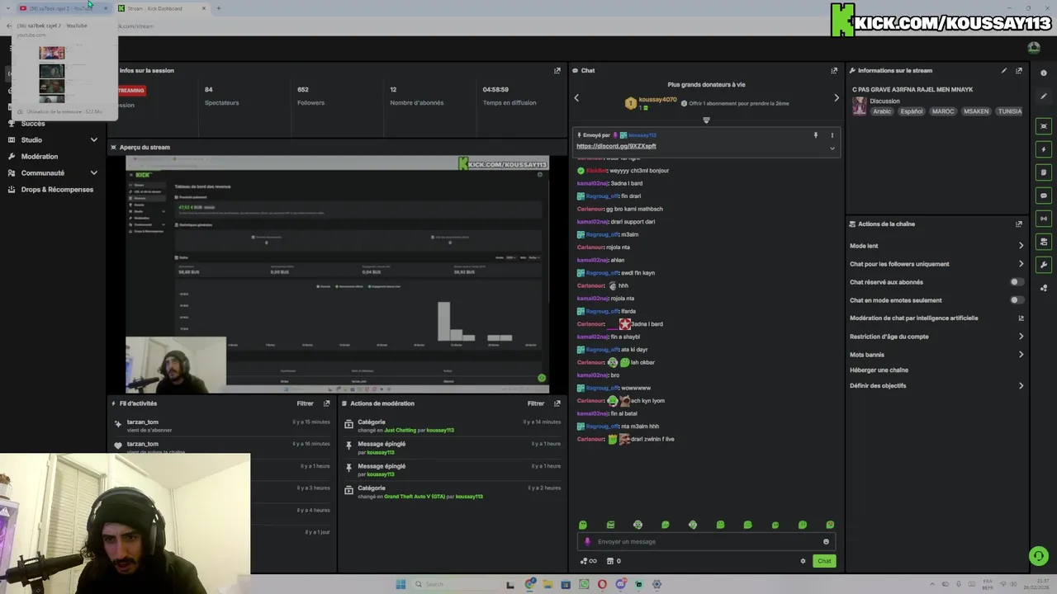Open Succès in left sidebar
Image resolution: width=1057 pixels, height=594 pixels.
tap(33, 124)
